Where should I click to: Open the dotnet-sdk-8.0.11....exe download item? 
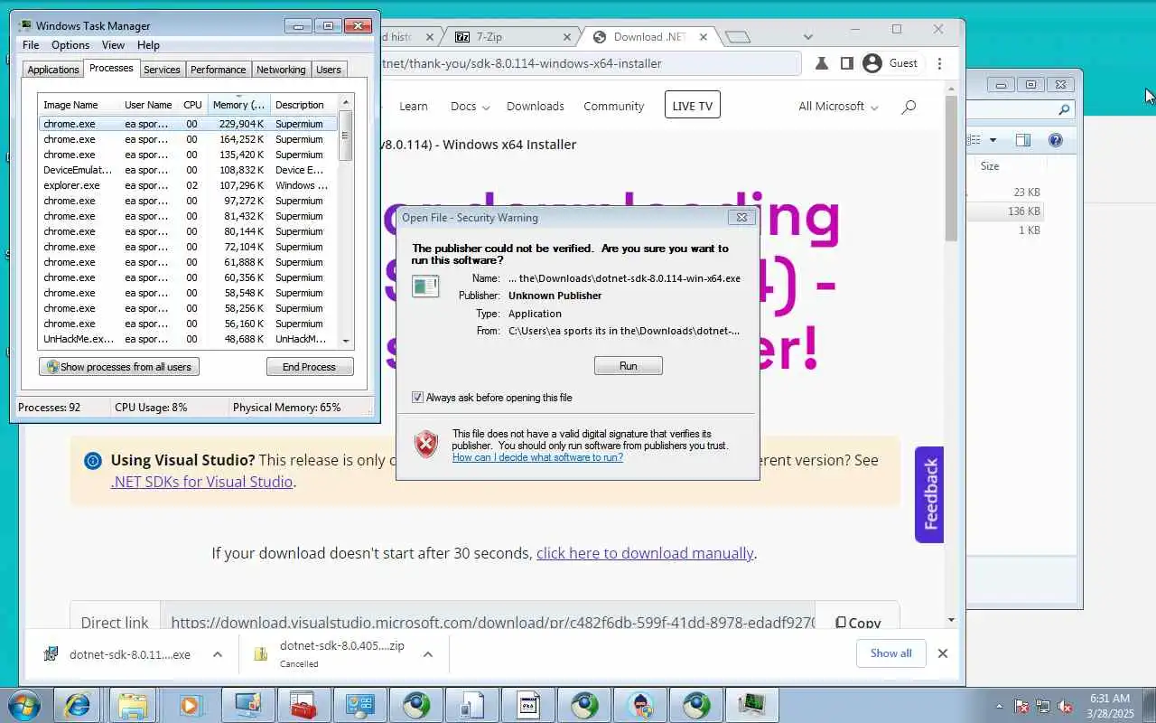(118, 654)
